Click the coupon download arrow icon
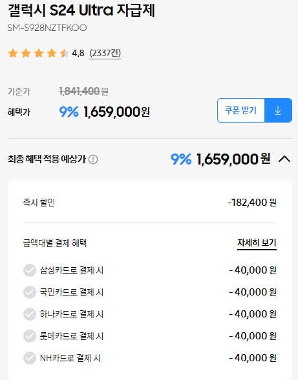 point(278,110)
